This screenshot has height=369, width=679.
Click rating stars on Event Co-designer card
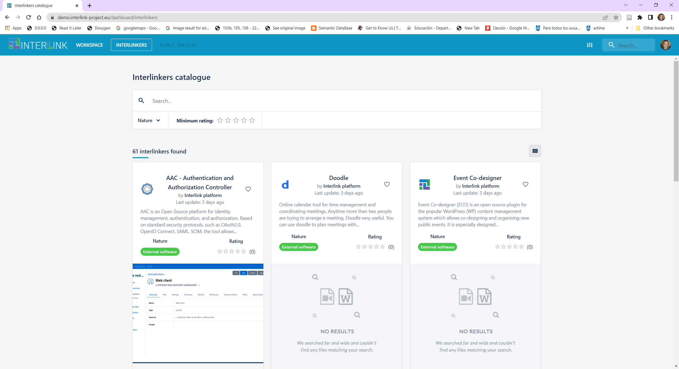tap(509, 247)
